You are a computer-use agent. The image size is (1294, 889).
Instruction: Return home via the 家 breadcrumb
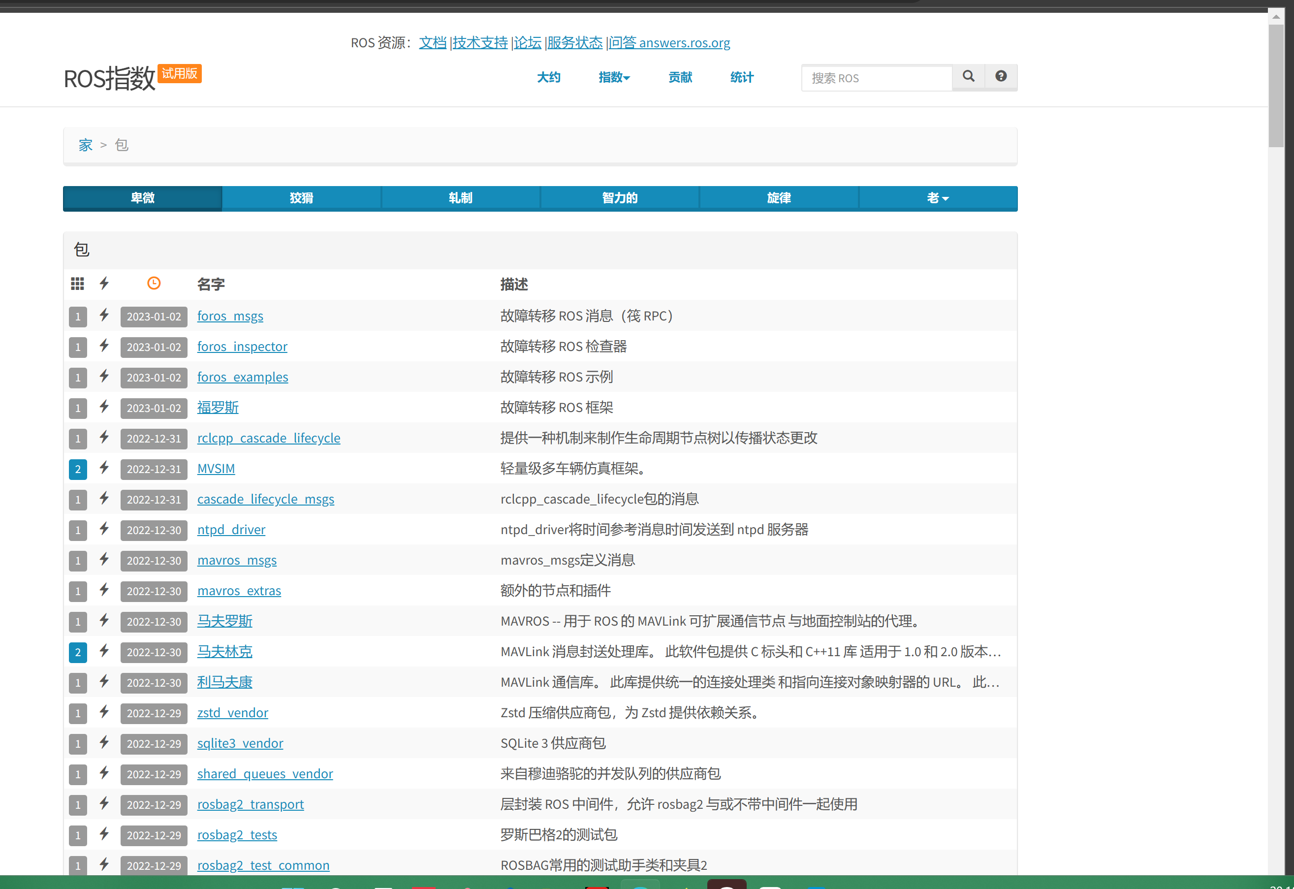(x=85, y=144)
